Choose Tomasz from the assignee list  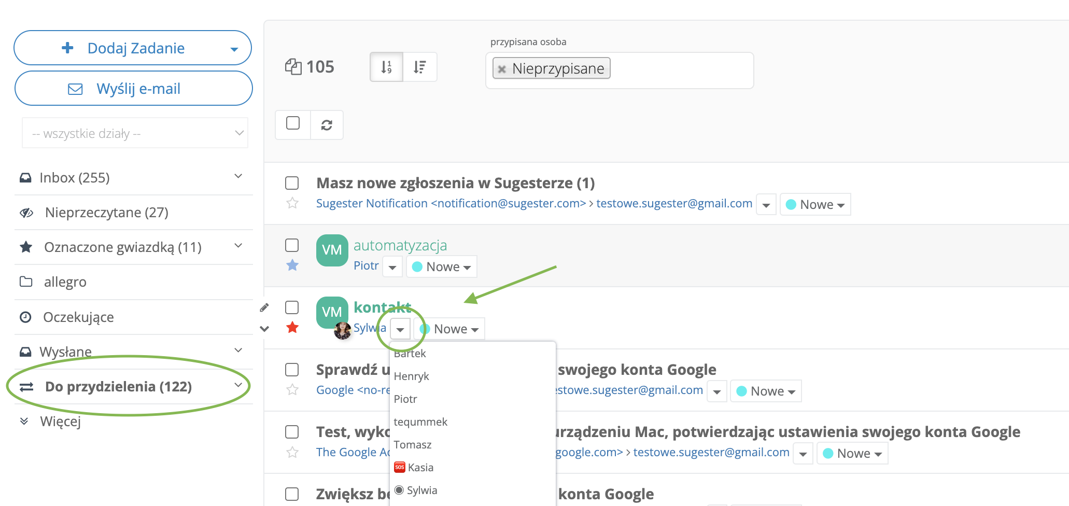(x=413, y=445)
